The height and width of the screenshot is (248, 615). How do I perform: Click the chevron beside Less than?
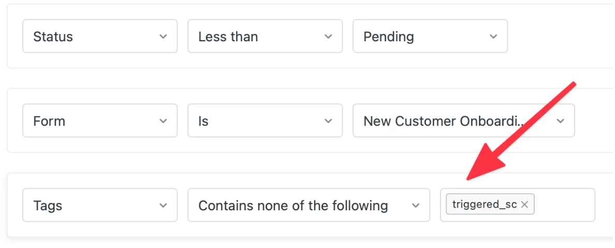point(328,37)
